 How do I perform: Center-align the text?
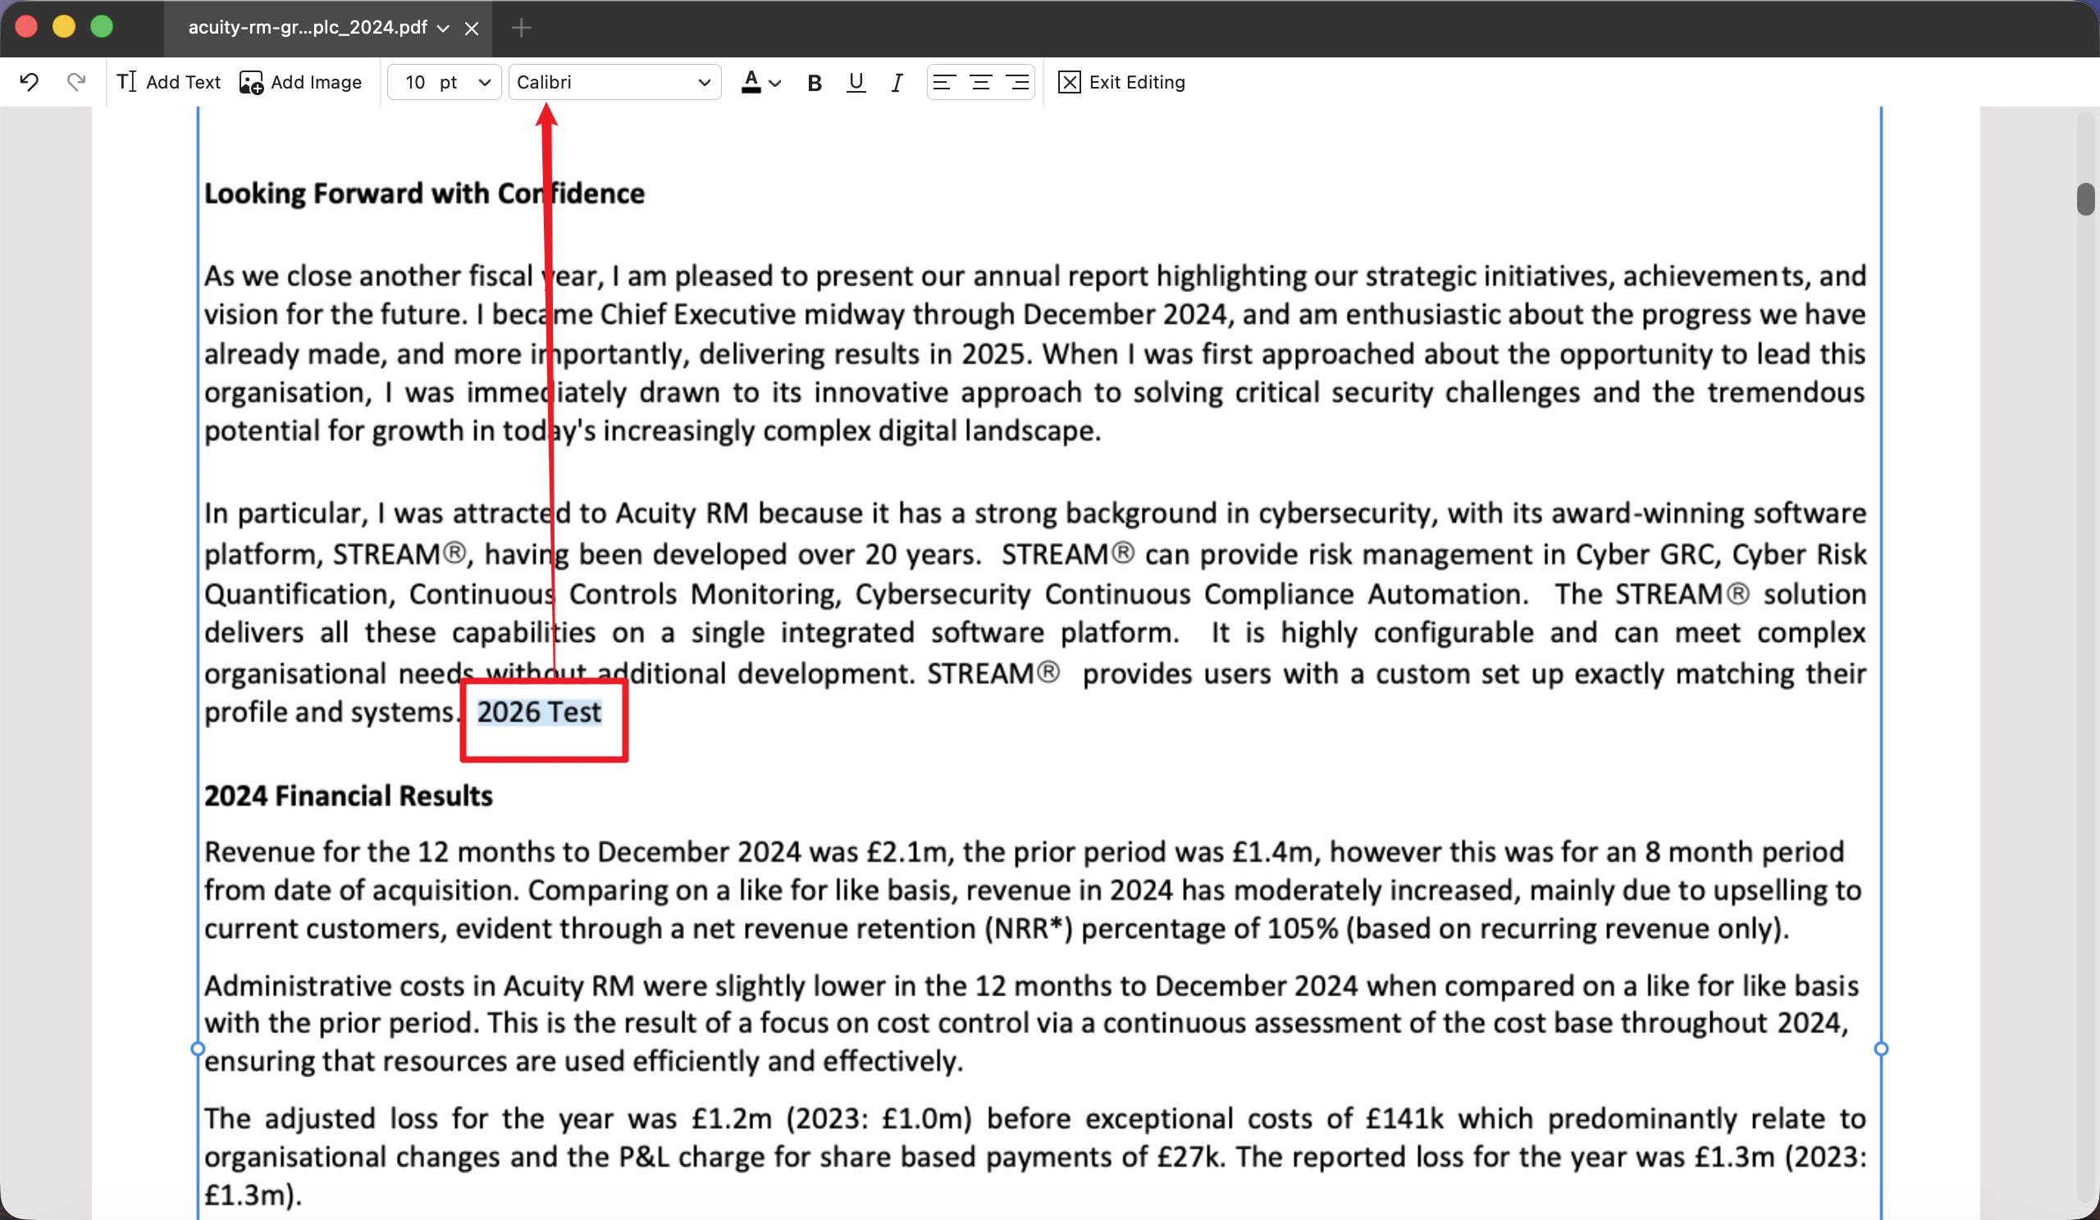pos(981,82)
